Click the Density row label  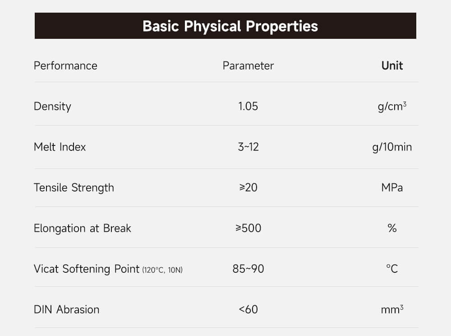[52, 106]
